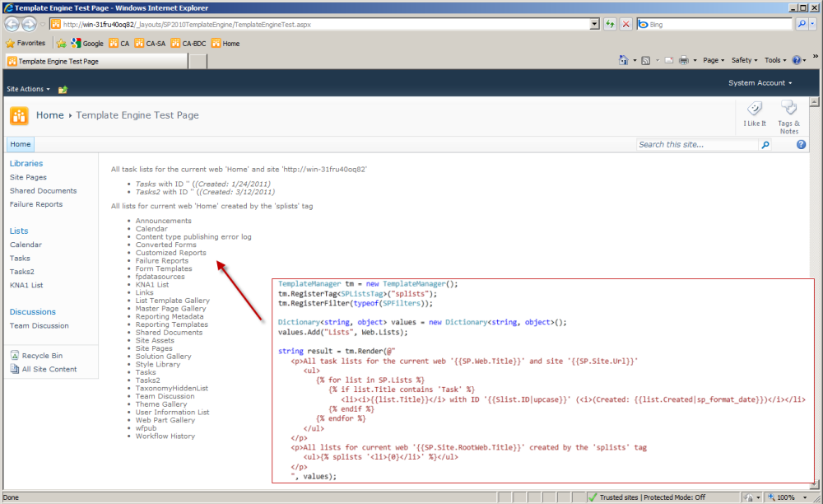Expand the address bar URL dropdown

[x=595, y=25]
